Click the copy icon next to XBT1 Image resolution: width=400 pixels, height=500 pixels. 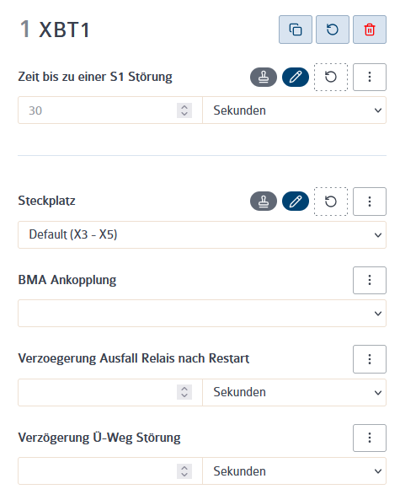pyautogui.click(x=296, y=30)
